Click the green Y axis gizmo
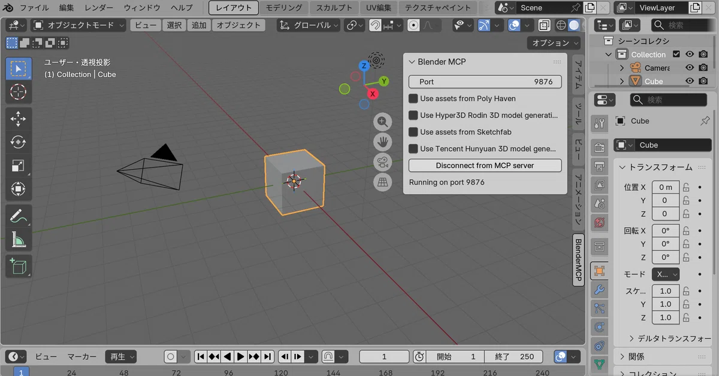 click(x=383, y=81)
